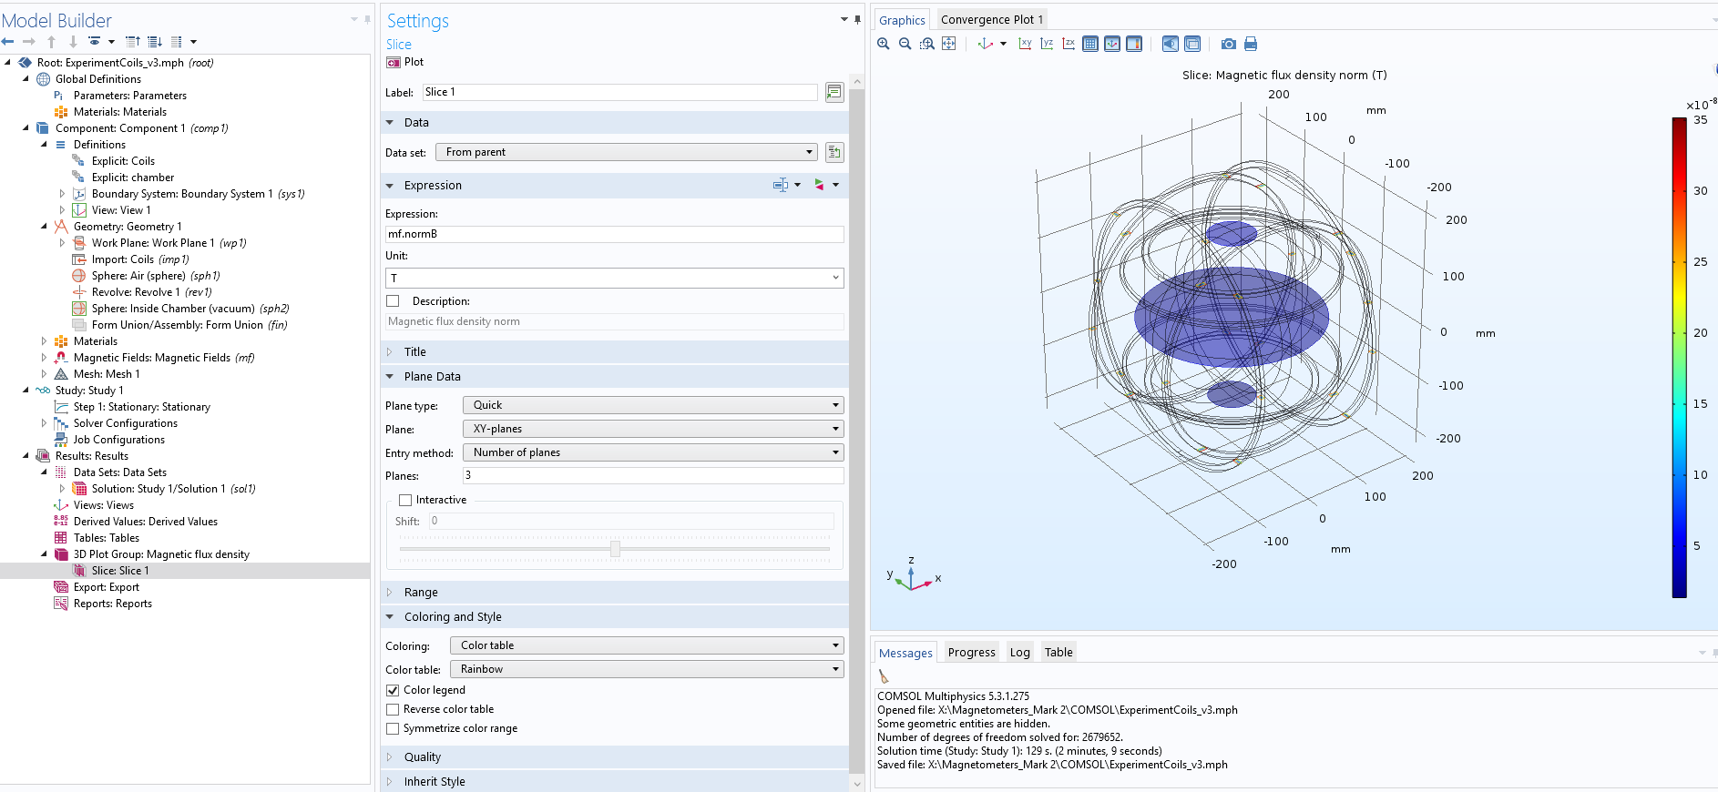Enable Reverse color table
The image size is (1718, 792).
pos(393,709)
